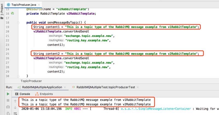Open the TopicProducer.java editor tab
The height and width of the screenshot is (115, 219).
(x=24, y=5)
